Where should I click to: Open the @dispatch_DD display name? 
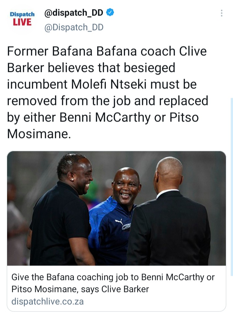(x=74, y=13)
